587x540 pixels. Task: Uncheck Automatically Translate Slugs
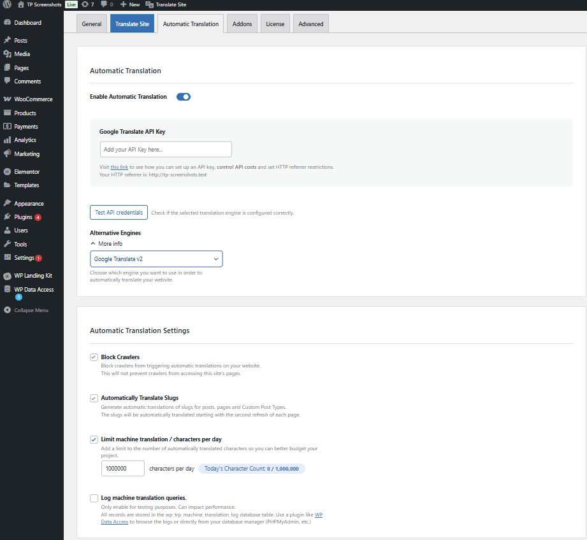point(94,398)
